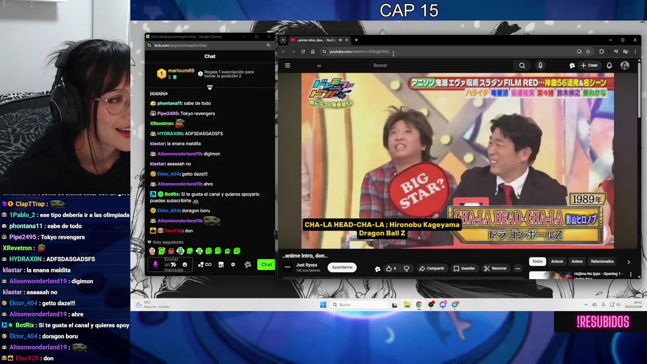Viewport: 647px width, 364px height.
Task: Open options for Hajime No Ippo suggestion
Action: (x=630, y=275)
